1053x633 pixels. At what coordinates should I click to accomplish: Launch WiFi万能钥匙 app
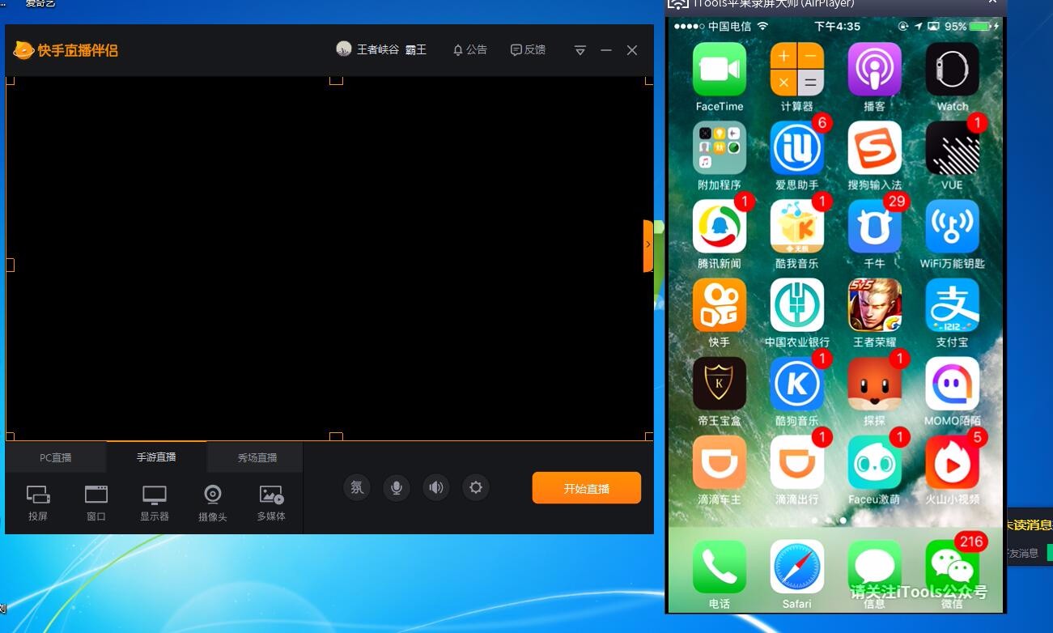pos(952,227)
